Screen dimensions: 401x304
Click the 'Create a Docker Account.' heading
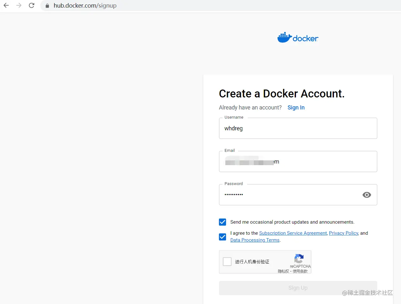[282, 94]
